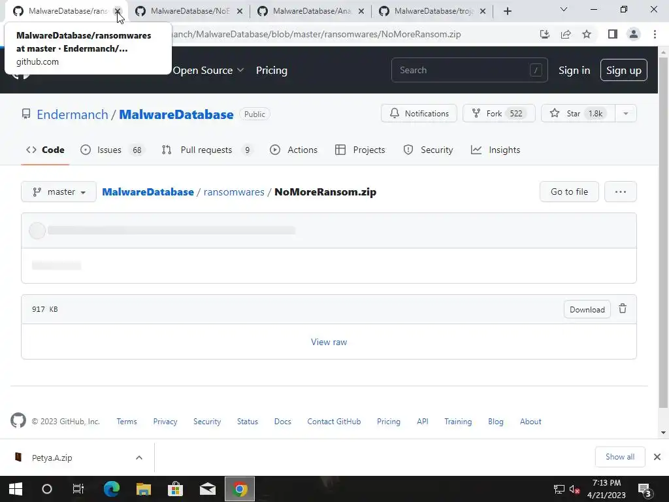Screen dimensions: 669x502
Task: Open the Issues tab
Action: (112, 150)
